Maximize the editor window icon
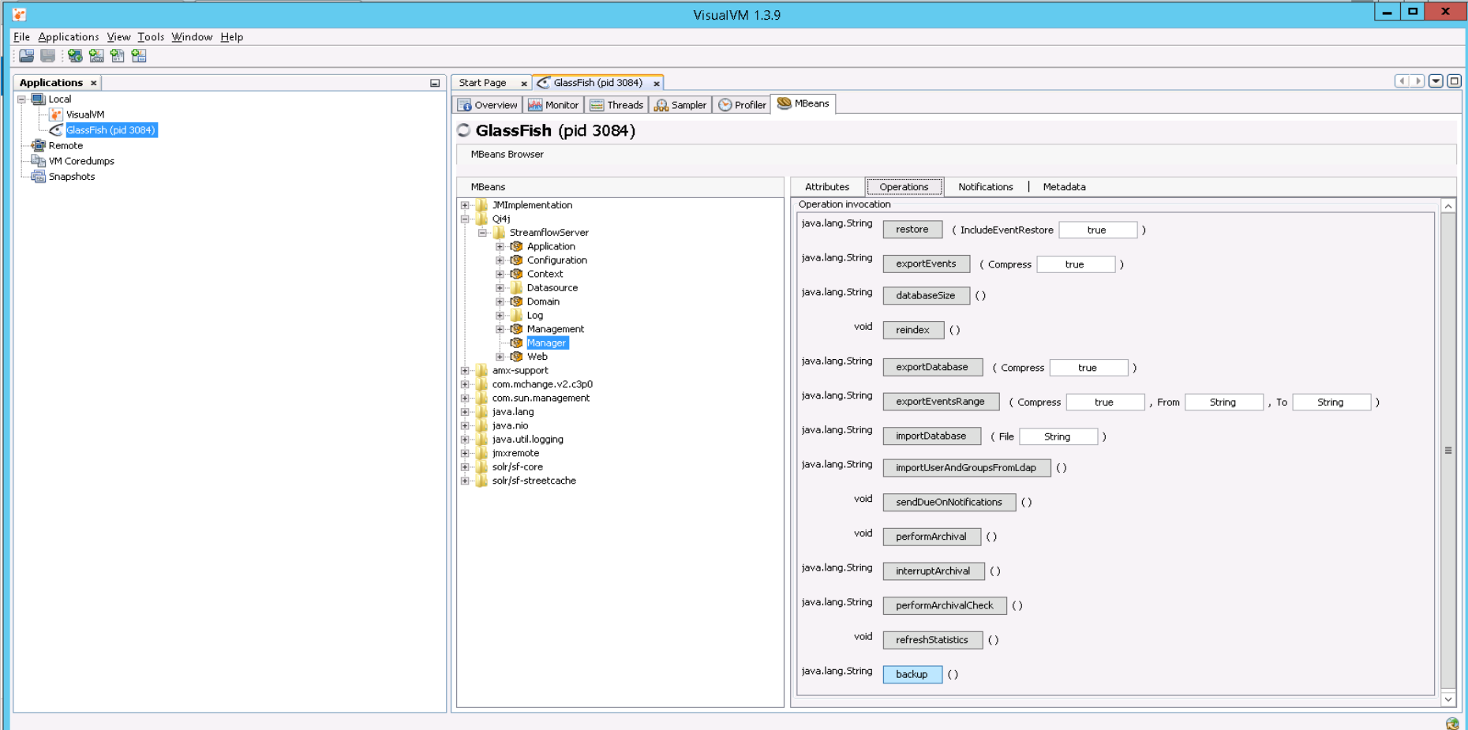1468x730 pixels. 1455,80
